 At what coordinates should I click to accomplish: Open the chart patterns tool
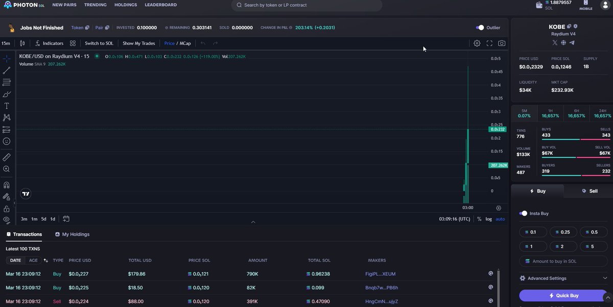7,117
